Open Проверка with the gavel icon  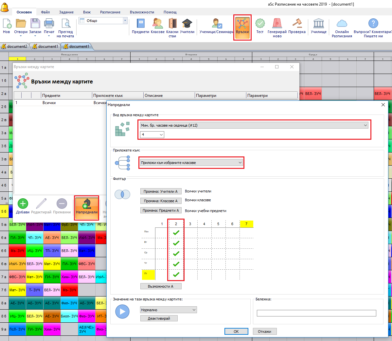(297, 24)
